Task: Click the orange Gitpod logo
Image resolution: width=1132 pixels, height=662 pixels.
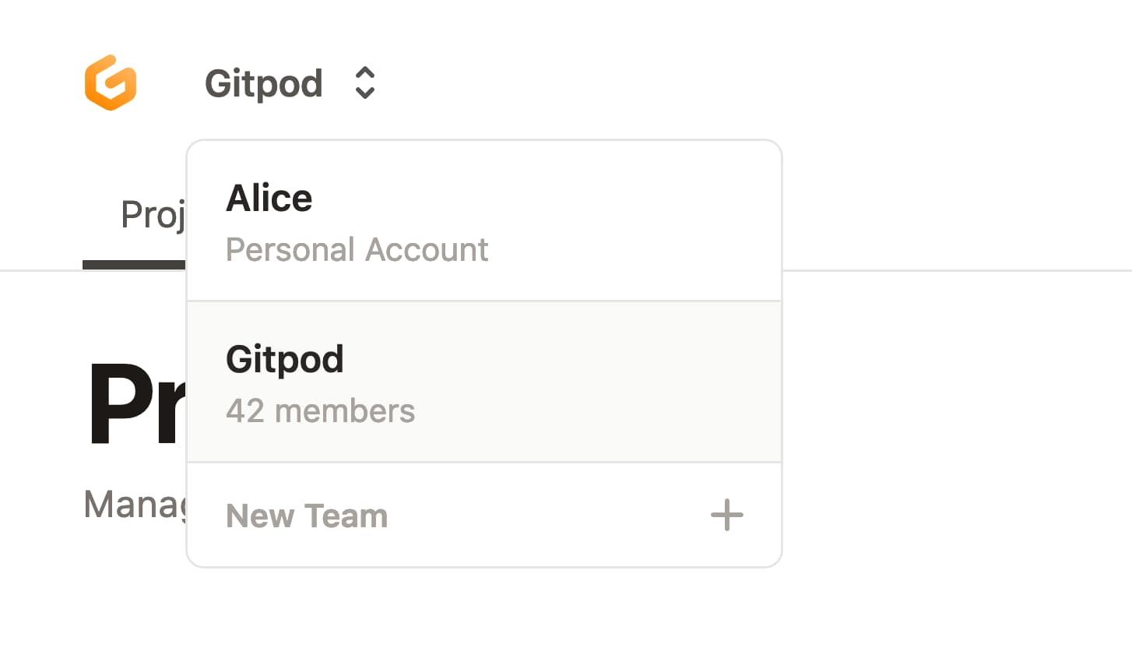Action: coord(111,83)
